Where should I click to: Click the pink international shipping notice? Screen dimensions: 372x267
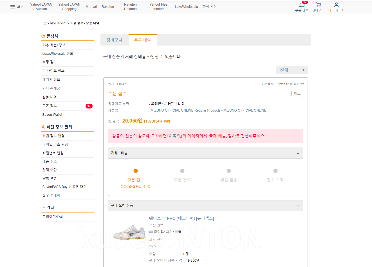click(x=206, y=136)
